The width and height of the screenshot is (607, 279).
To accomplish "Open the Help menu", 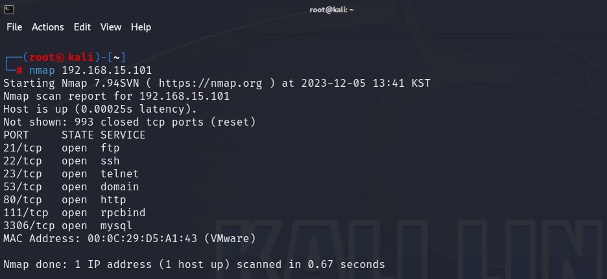I will [141, 27].
